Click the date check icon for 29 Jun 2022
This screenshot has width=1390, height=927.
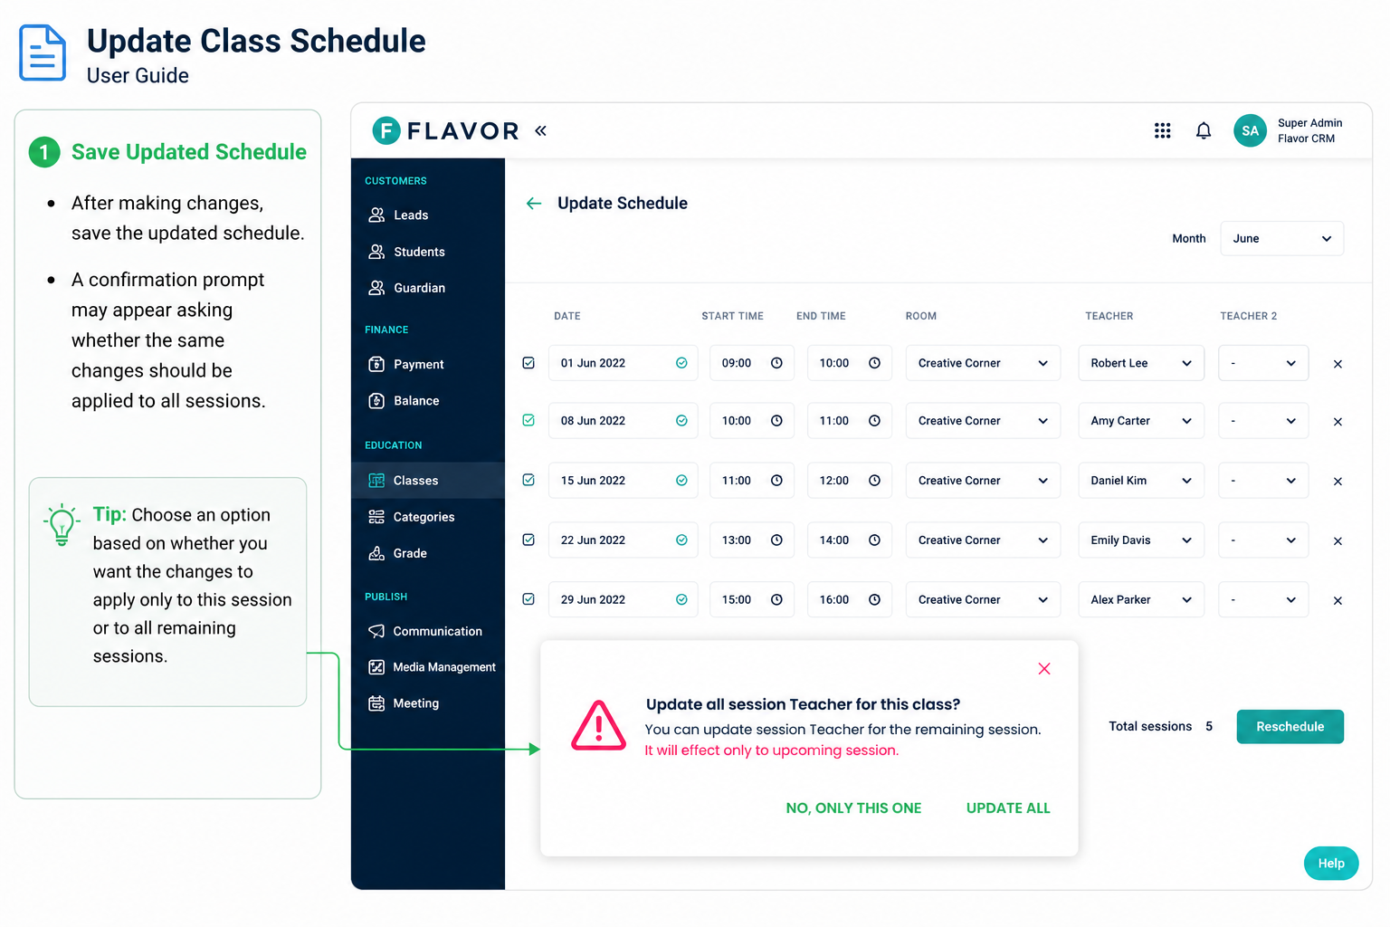pyautogui.click(x=681, y=600)
